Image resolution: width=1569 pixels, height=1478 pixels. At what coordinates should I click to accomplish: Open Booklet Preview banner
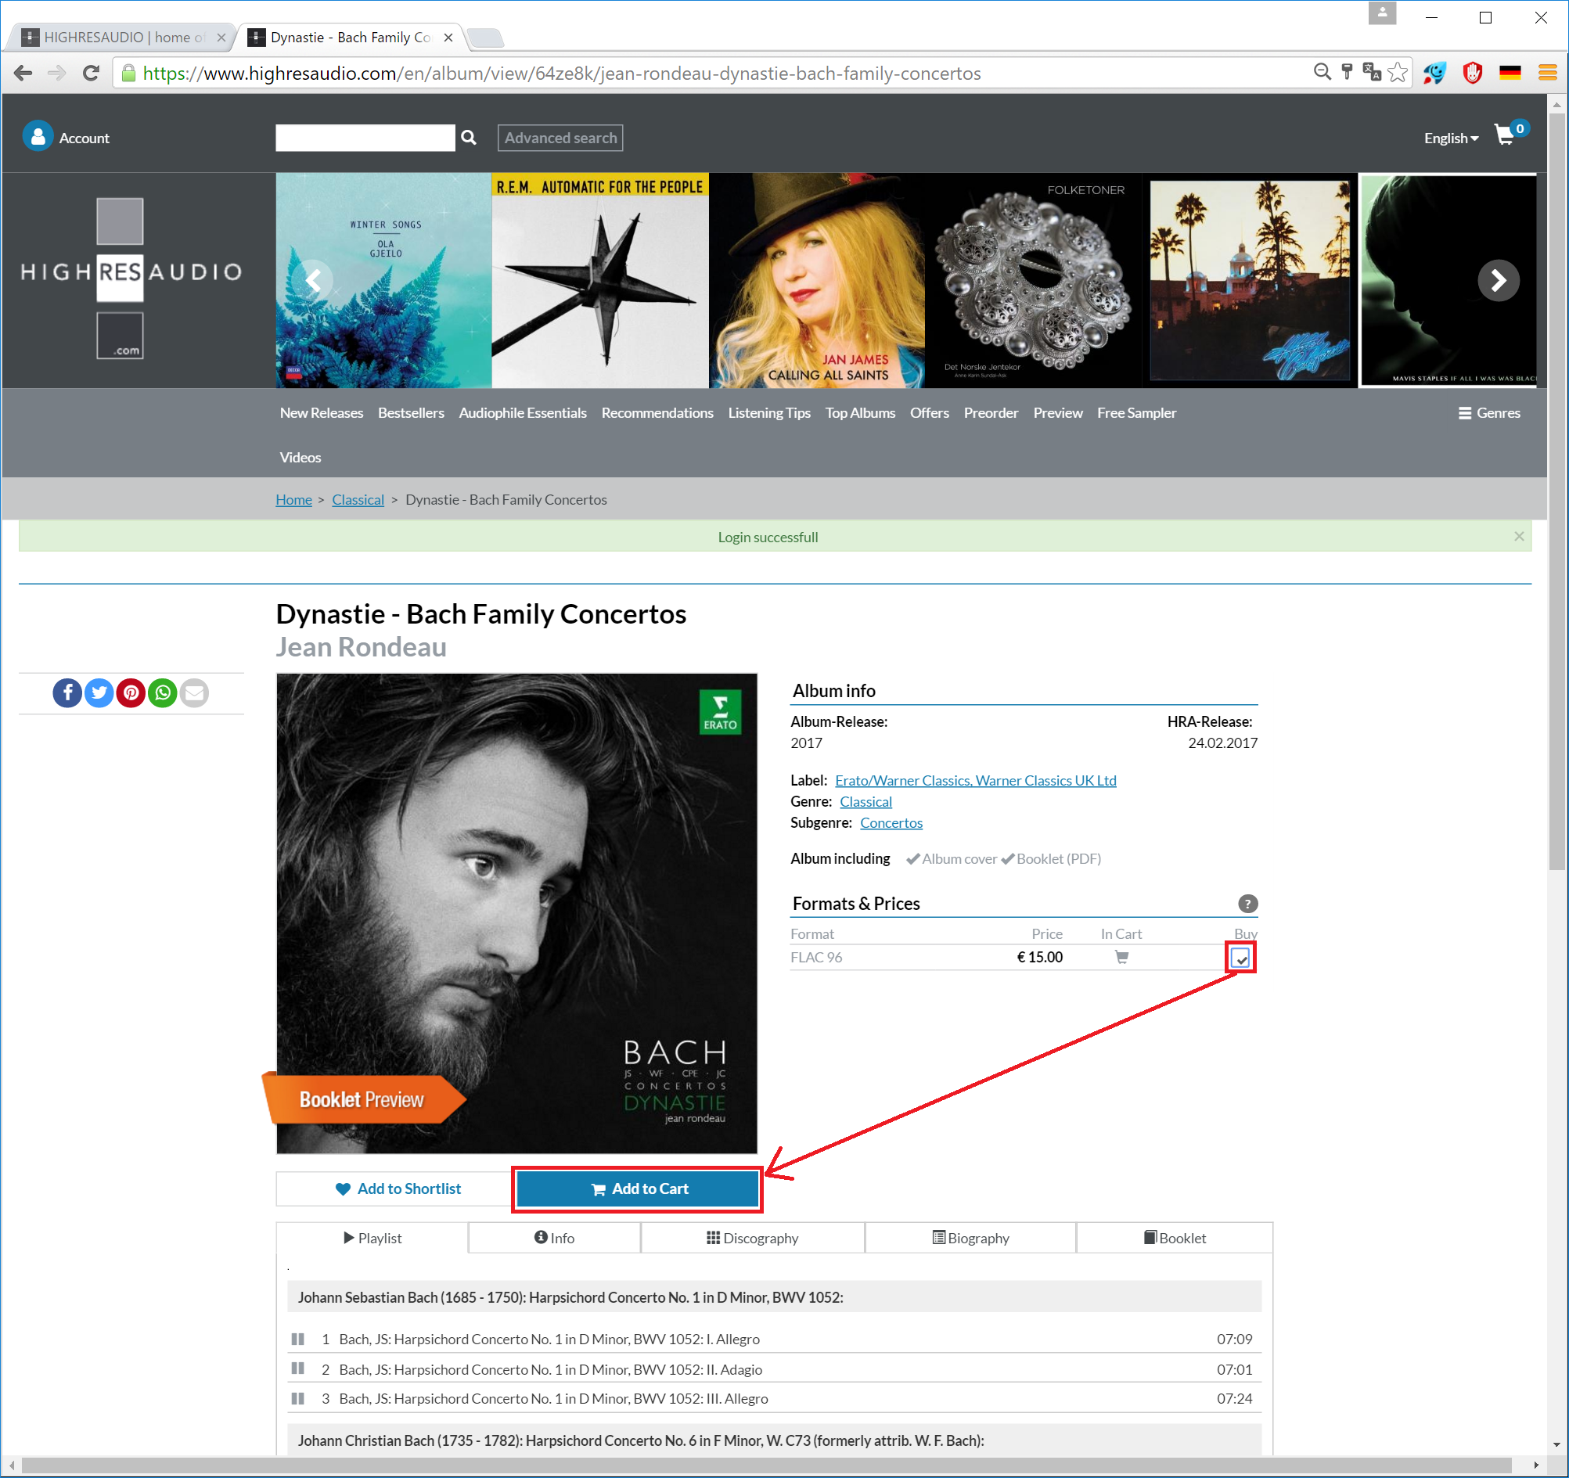(x=364, y=1099)
